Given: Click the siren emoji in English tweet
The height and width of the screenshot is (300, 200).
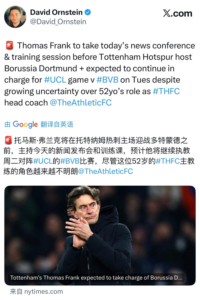Looking at the screenshot, I should coord(9,46).
